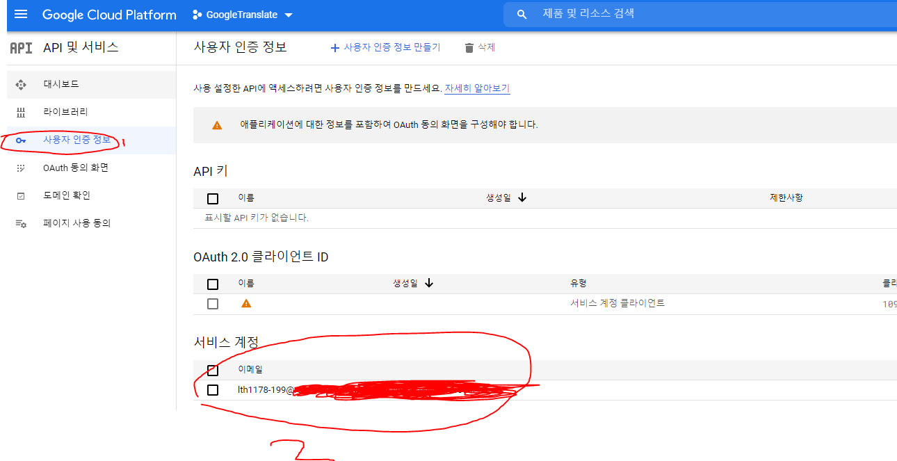Click the 삭제 delete button
Screen dimensions: 897x461
480,47
